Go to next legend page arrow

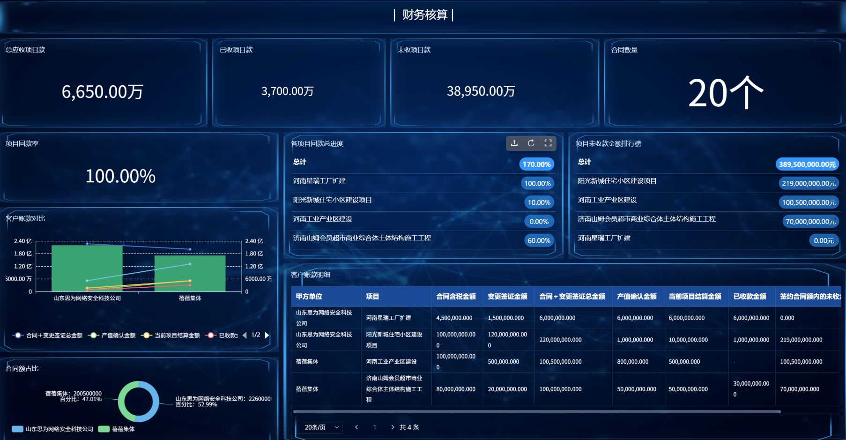[267, 335]
